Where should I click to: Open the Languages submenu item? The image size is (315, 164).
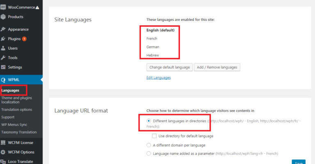[x=10, y=90]
